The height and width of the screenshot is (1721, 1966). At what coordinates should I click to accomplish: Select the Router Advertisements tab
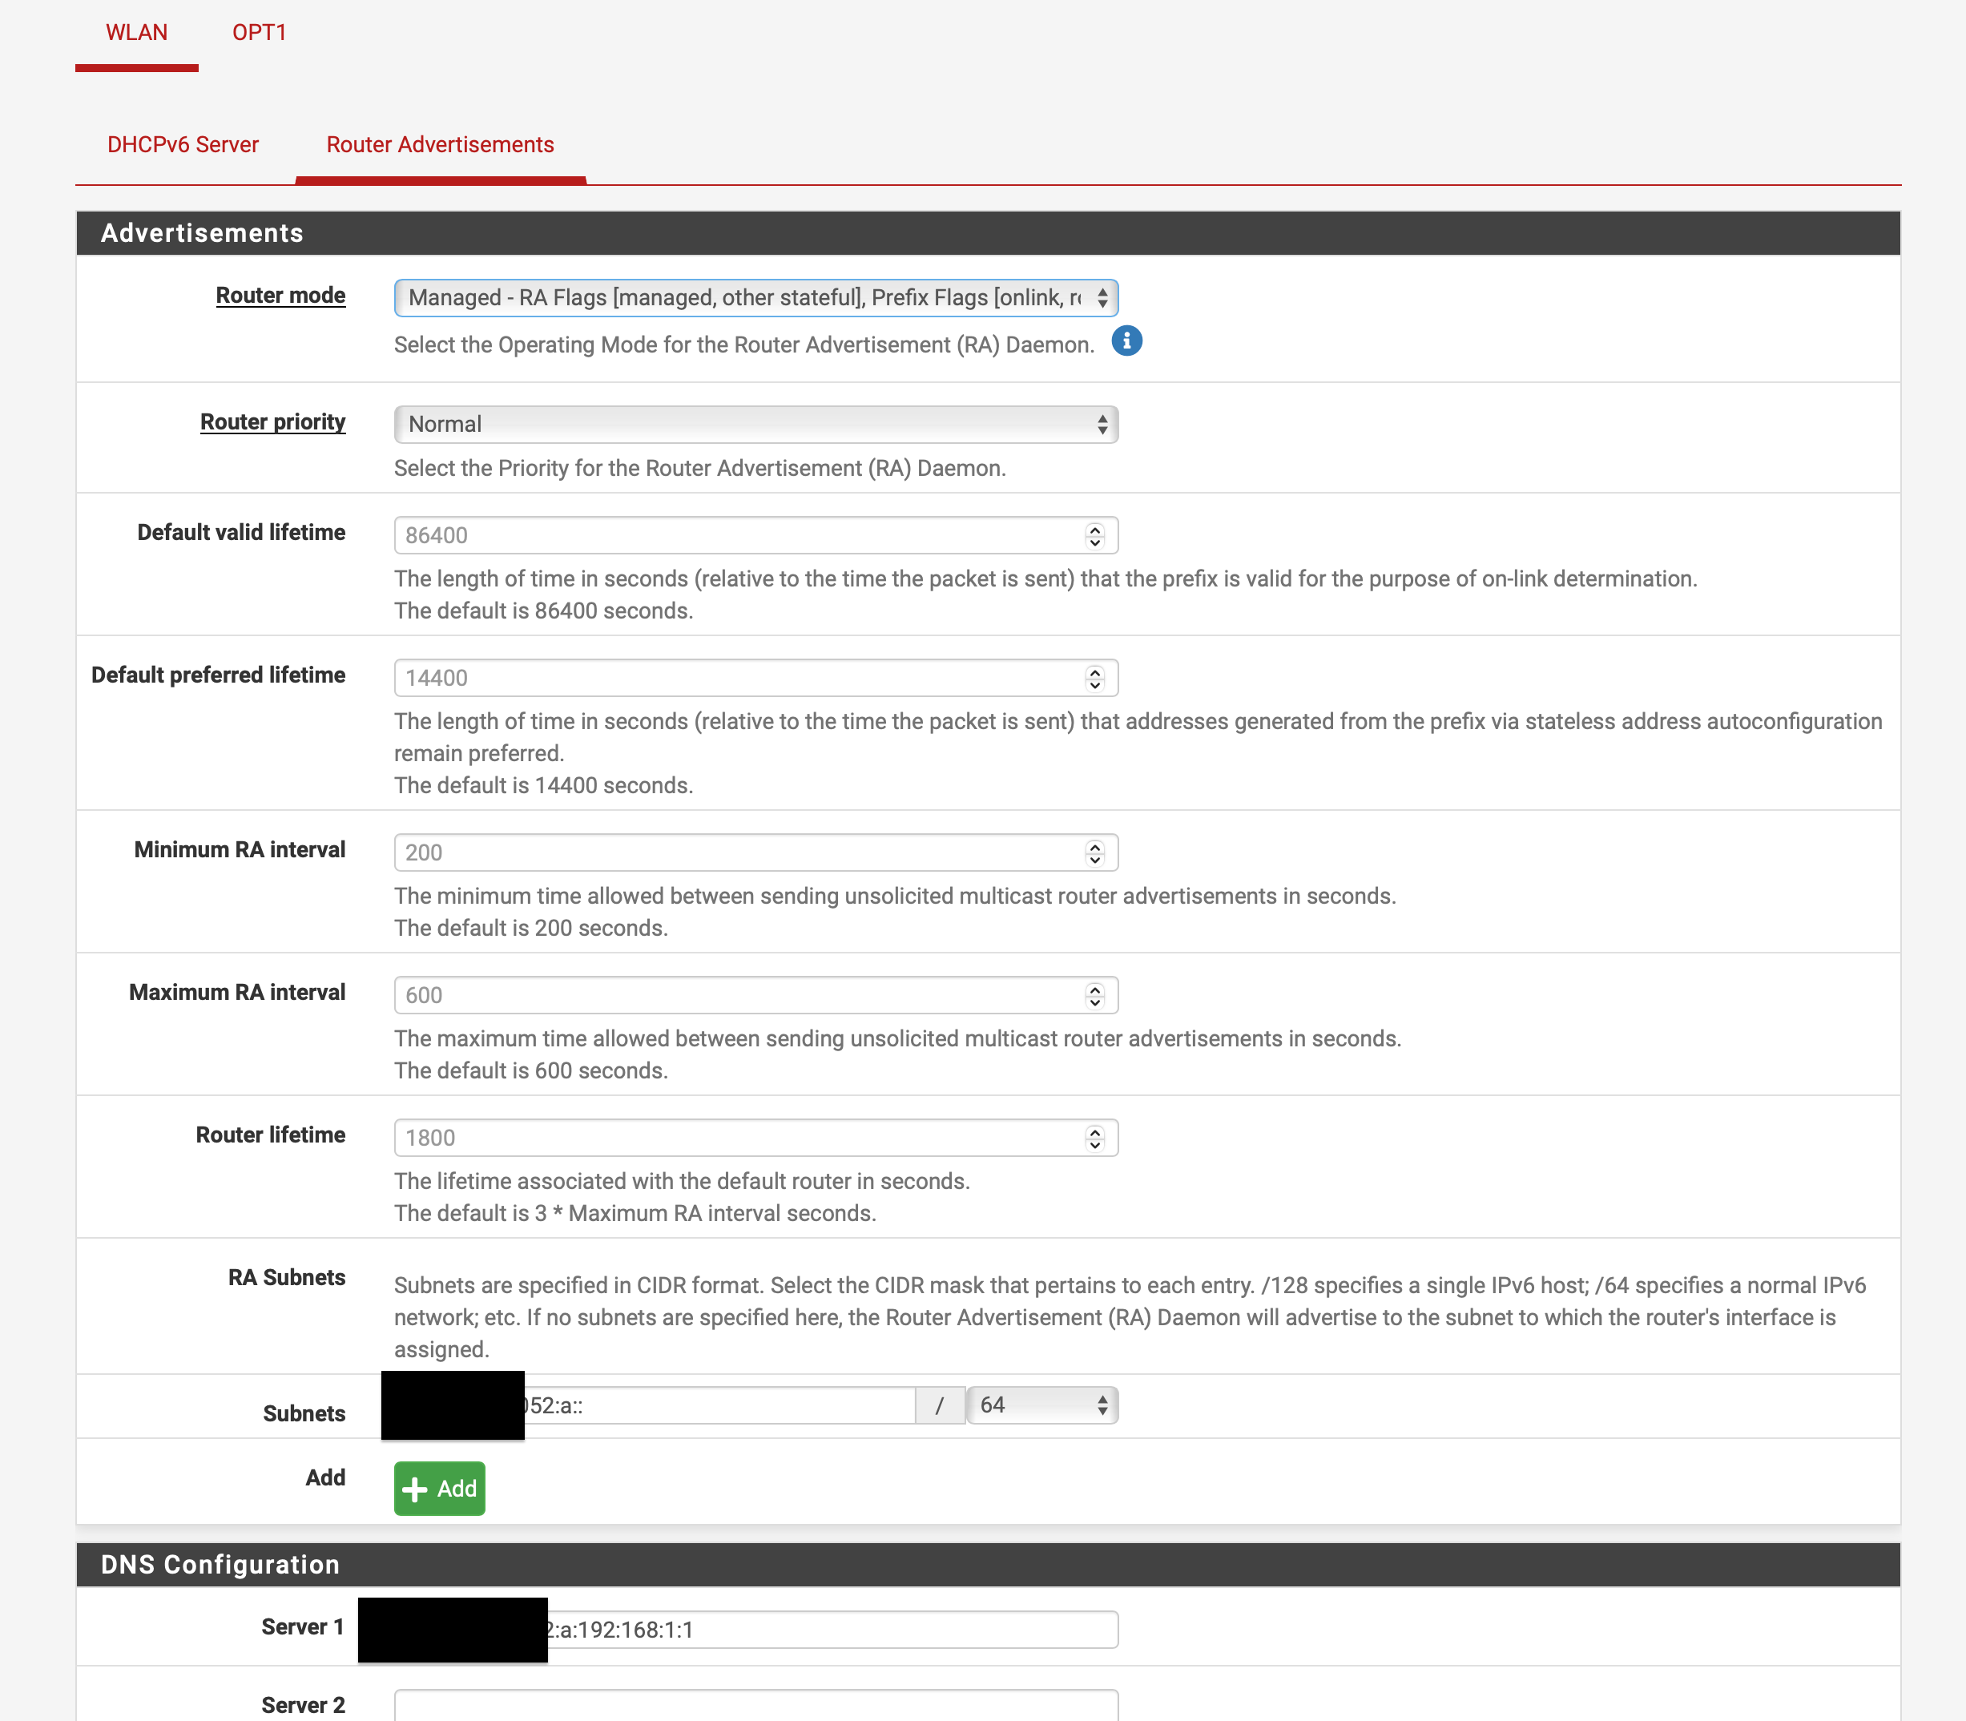pyautogui.click(x=440, y=145)
